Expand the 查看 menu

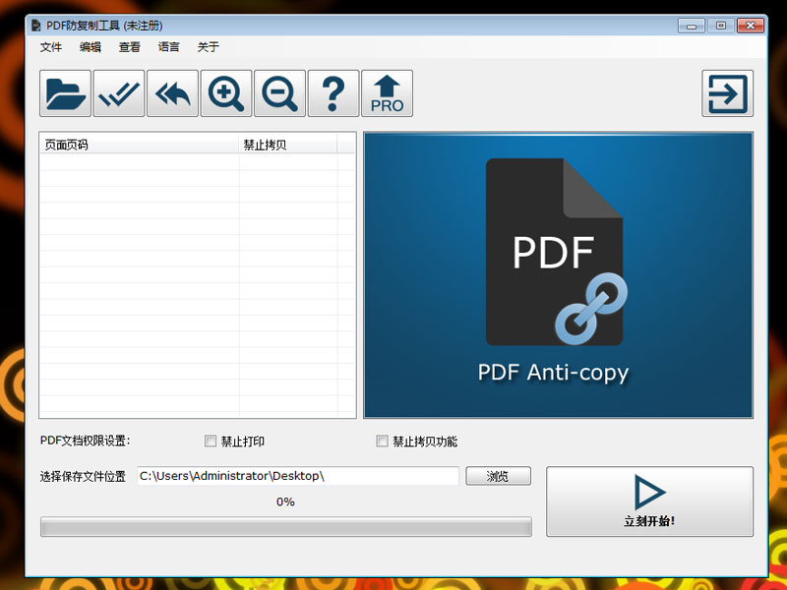pyautogui.click(x=130, y=47)
